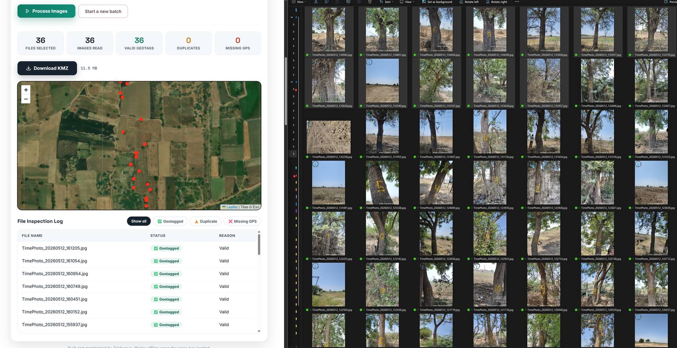Filter the log by Missing GPS
This screenshot has width=677, height=348.
coord(242,221)
